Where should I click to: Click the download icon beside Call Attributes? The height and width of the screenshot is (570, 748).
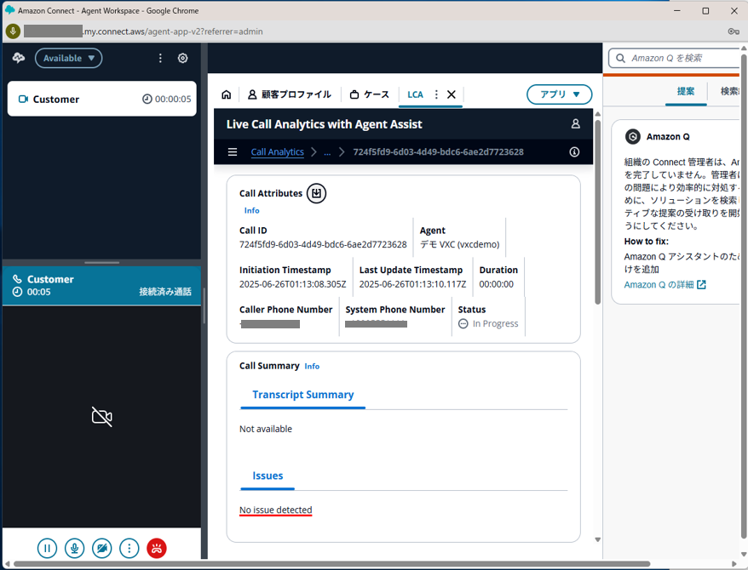pyautogui.click(x=316, y=193)
